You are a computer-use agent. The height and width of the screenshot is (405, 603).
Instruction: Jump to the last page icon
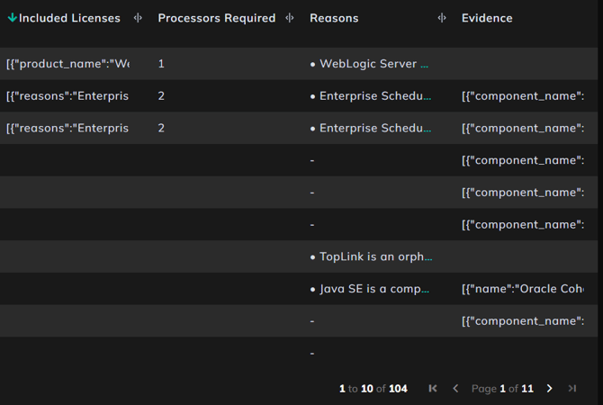(x=572, y=389)
